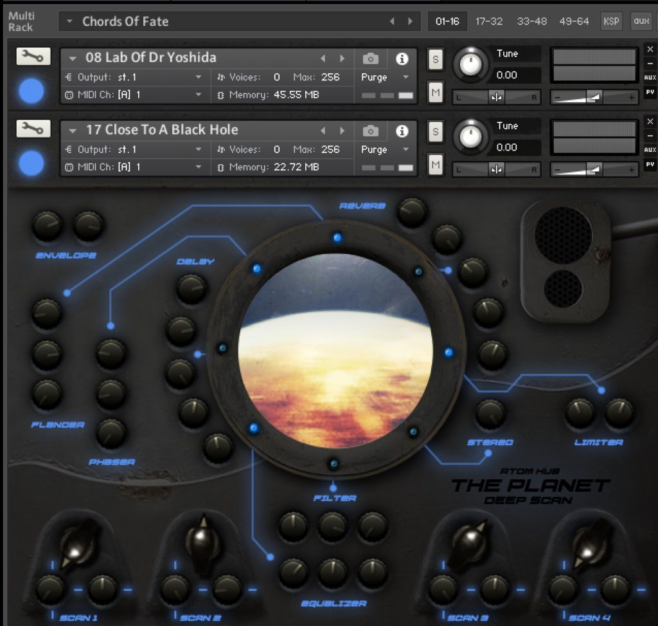
Task: Open snapshot camera for 17 Close To A Black Hole
Action: click(371, 131)
